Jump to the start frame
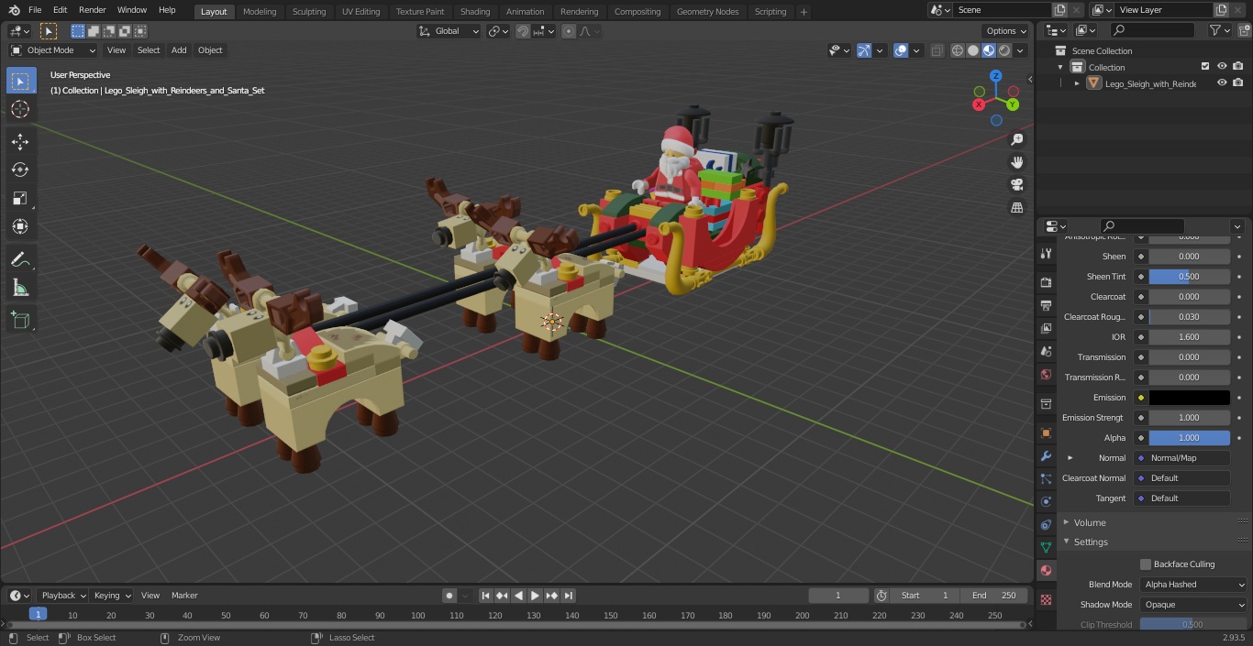This screenshot has width=1253, height=646. 485,596
